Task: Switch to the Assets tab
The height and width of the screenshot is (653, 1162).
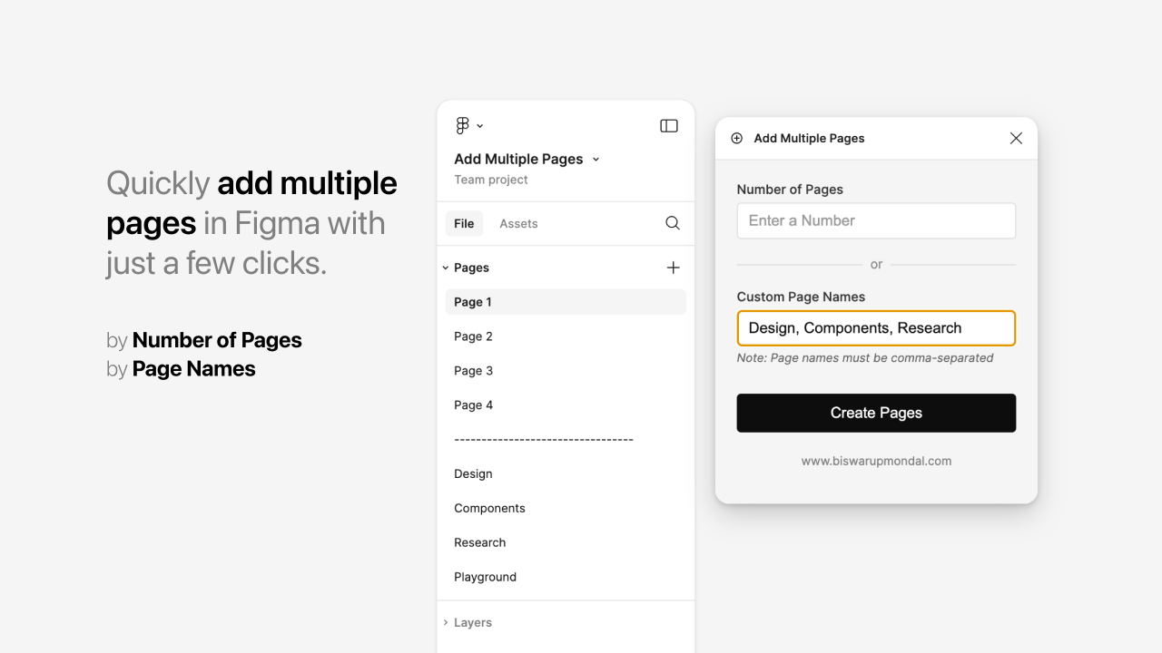Action: 518,223
